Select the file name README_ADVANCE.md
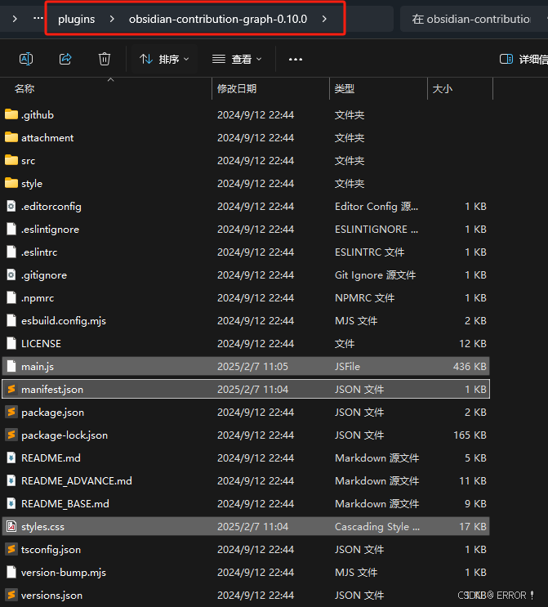The height and width of the screenshot is (607, 548). pos(77,481)
